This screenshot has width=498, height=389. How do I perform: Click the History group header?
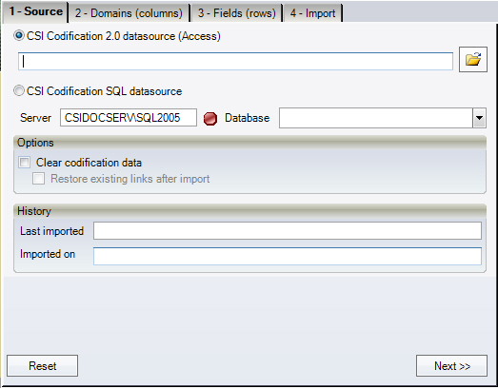[250, 211]
